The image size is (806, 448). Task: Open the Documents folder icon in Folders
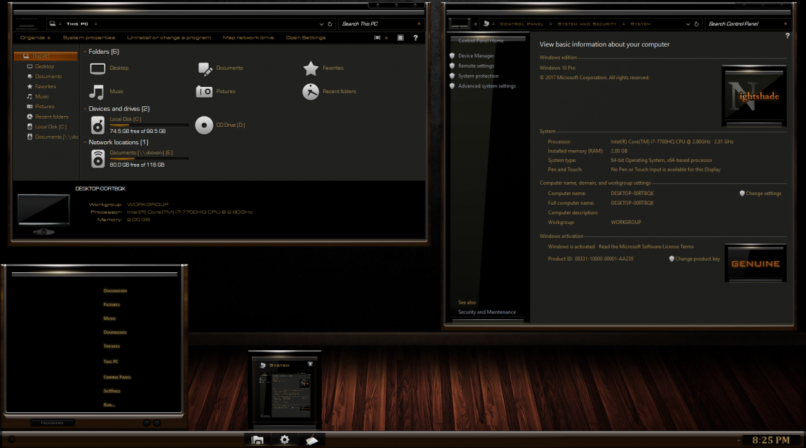pos(205,68)
